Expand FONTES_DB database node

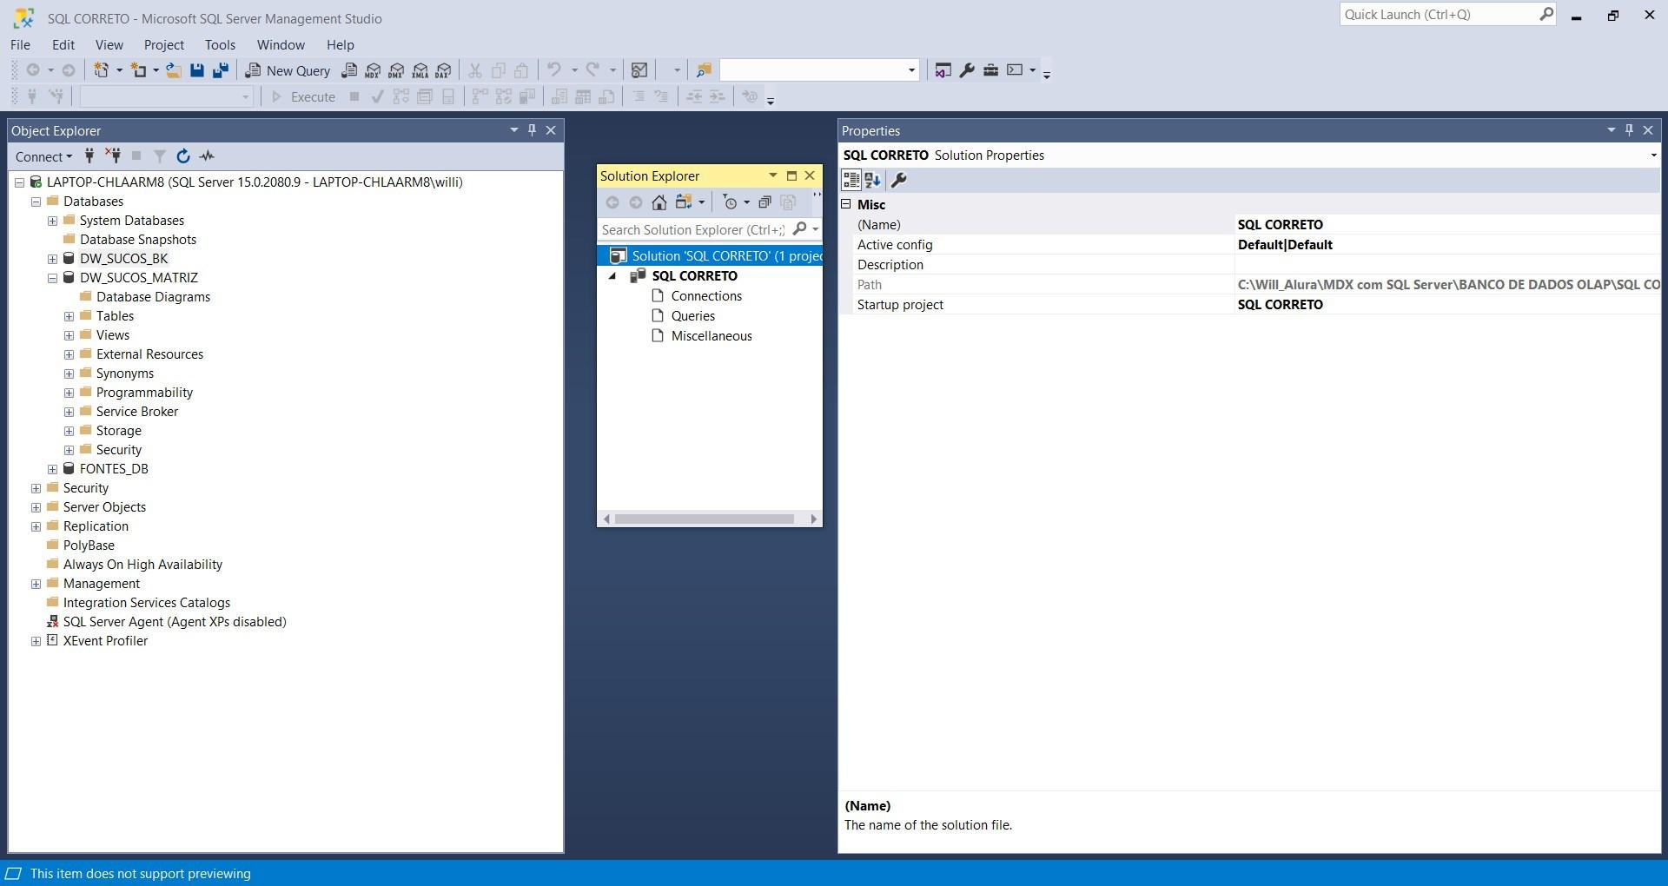[x=52, y=469]
